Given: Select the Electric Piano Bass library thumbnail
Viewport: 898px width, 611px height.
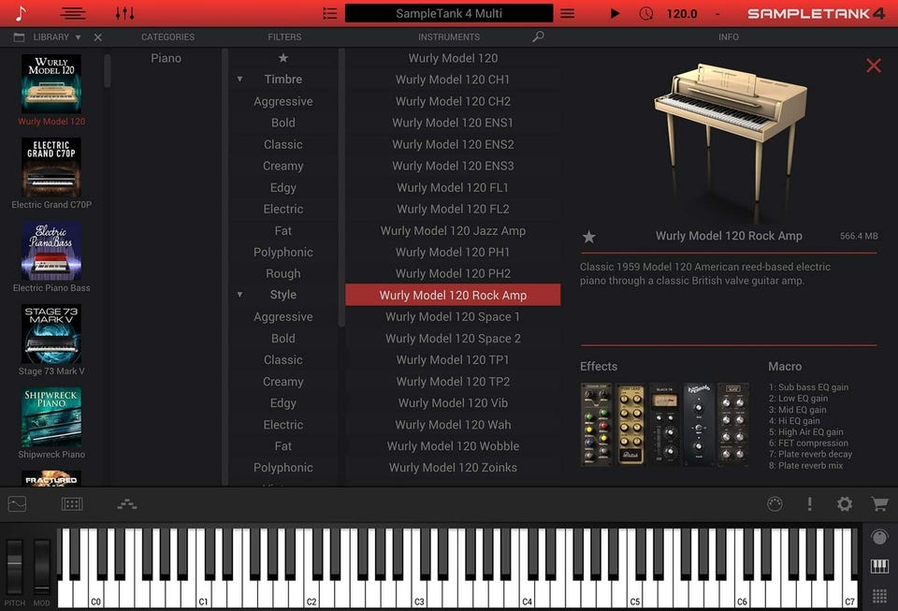Looking at the screenshot, I should [51, 251].
